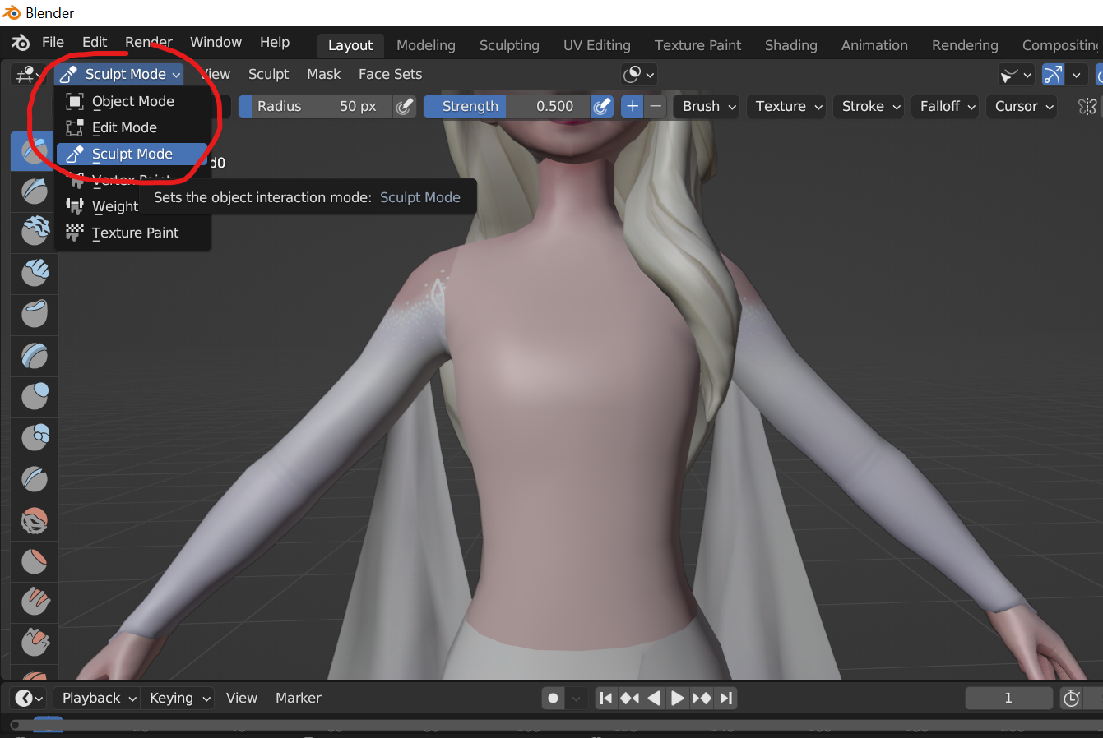1103x738 pixels.
Task: Expand the Texture settings dropdown
Action: tap(788, 106)
